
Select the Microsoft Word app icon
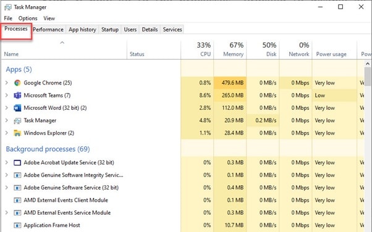click(x=17, y=108)
